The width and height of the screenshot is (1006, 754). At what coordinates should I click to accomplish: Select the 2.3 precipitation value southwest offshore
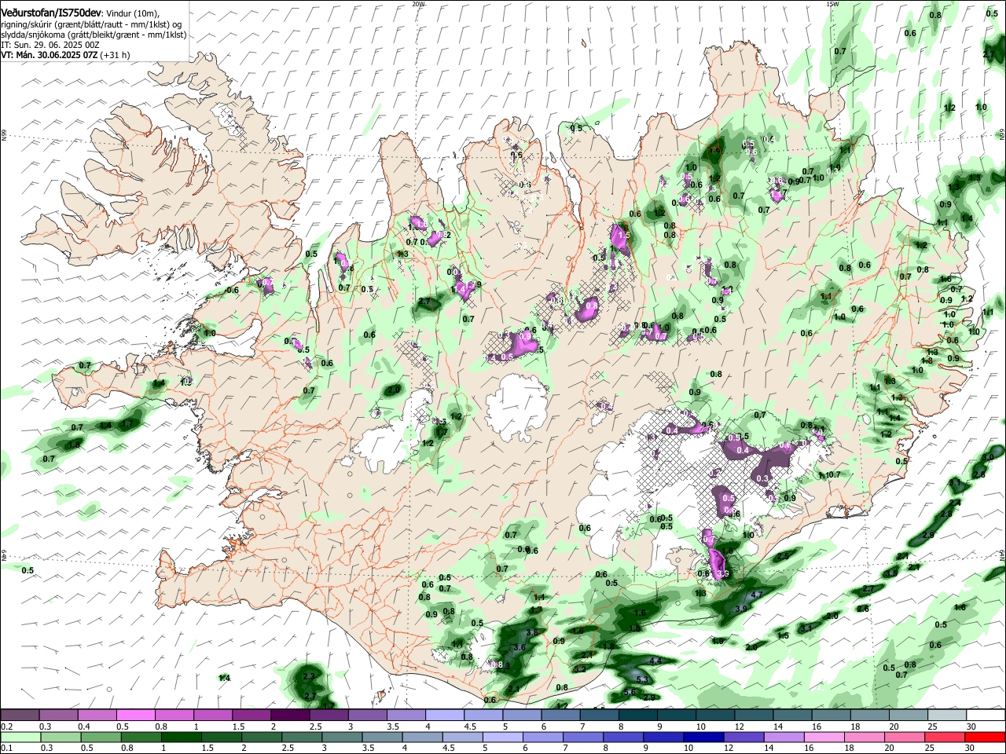tap(308, 676)
